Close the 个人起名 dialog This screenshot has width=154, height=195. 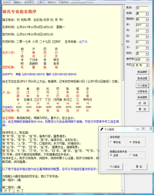(x=151, y=129)
